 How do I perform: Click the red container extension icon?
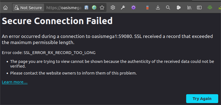147,7
